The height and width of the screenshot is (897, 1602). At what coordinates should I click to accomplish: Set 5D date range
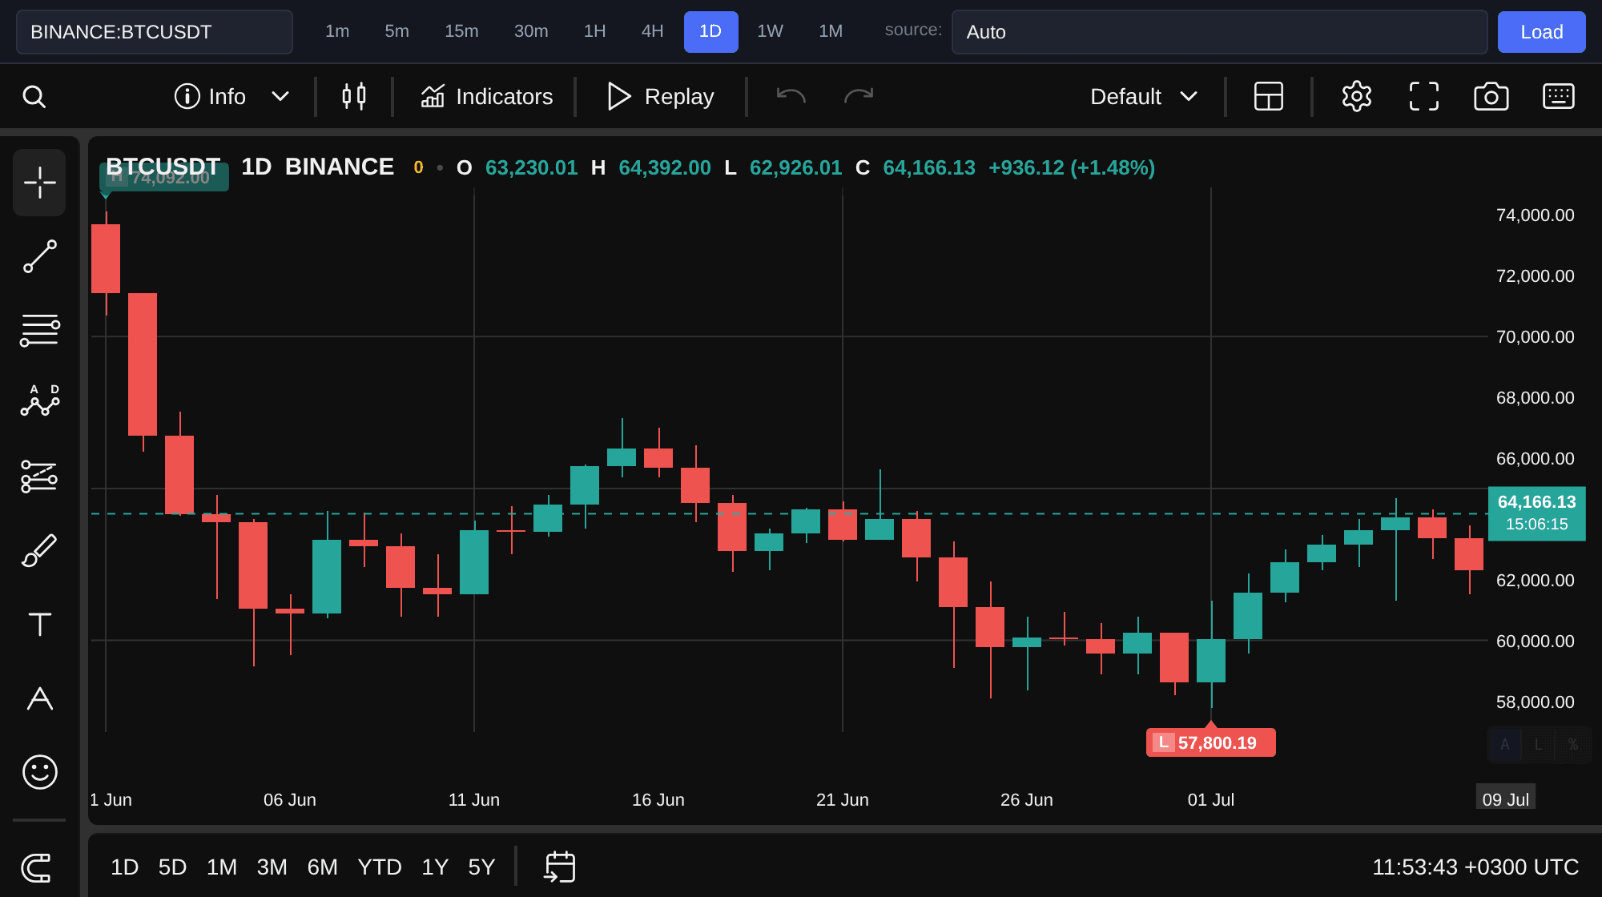[x=172, y=867]
